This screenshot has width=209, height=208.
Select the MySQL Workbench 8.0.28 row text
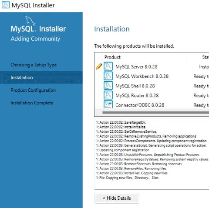click(x=142, y=76)
